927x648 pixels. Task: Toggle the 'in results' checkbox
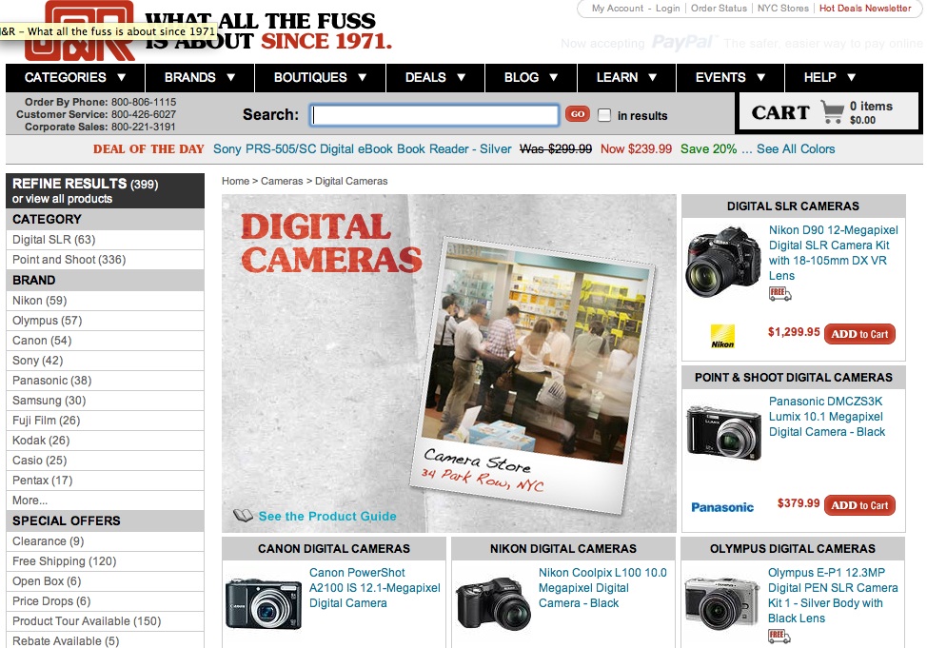604,115
